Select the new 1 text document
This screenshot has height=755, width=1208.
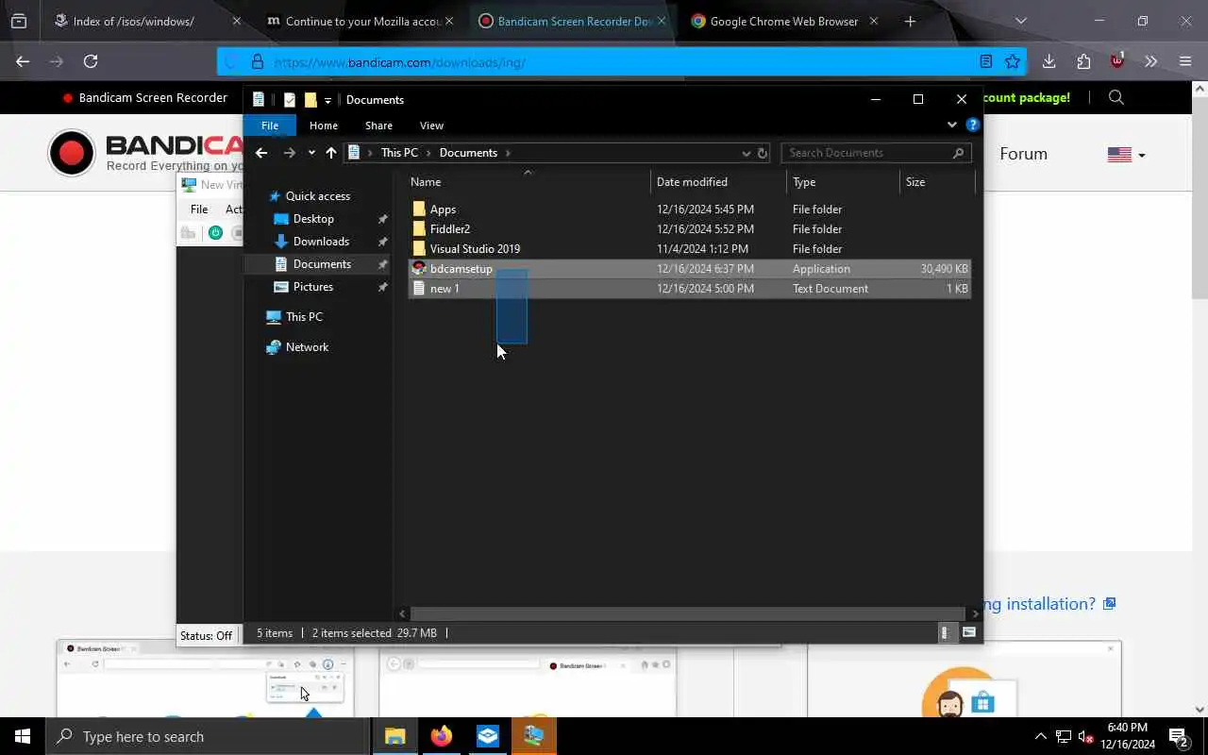[690, 289]
